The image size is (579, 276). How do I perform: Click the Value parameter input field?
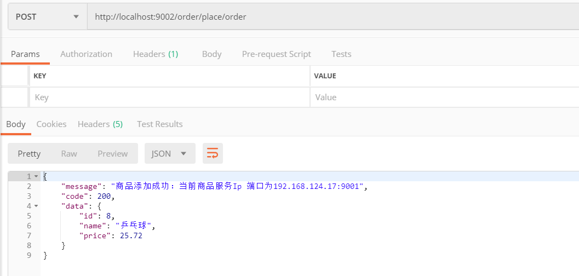(x=445, y=97)
